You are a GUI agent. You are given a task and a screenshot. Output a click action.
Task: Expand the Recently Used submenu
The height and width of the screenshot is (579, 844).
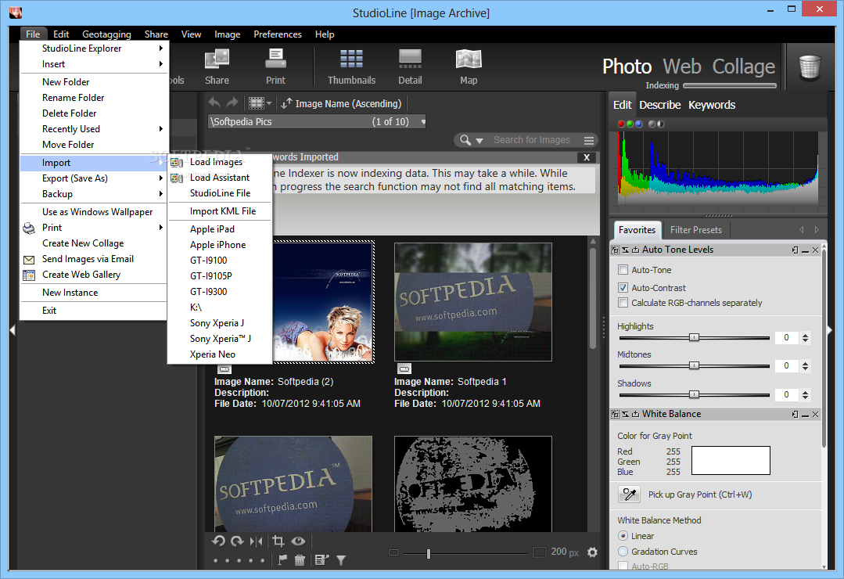tap(94, 129)
